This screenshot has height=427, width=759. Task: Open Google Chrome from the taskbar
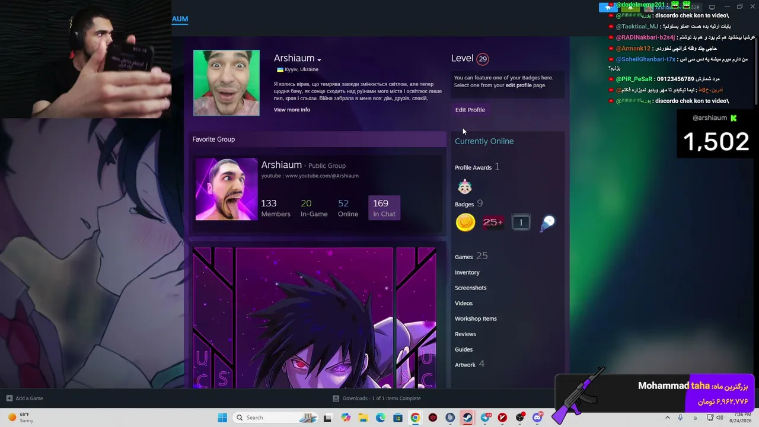(415, 418)
